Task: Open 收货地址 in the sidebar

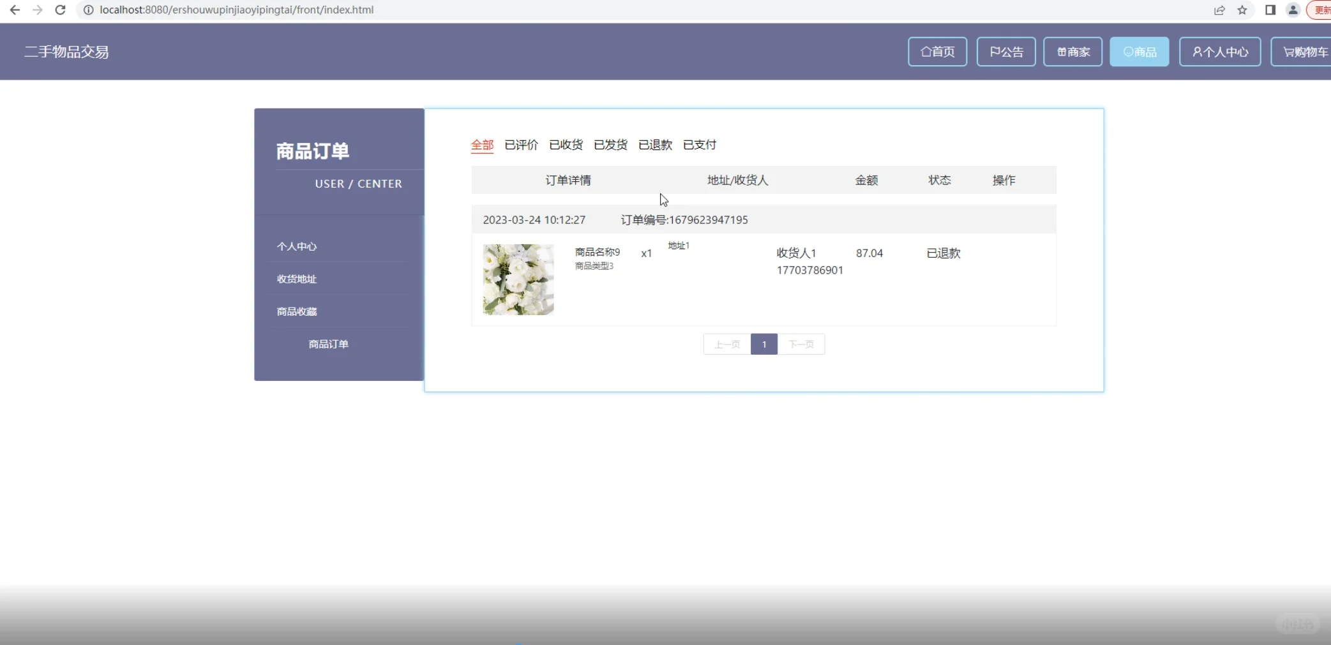Action: click(x=296, y=279)
